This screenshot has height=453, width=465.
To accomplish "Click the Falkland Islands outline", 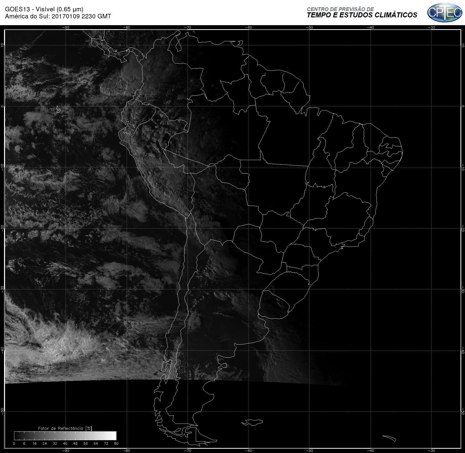I will pos(252,422).
